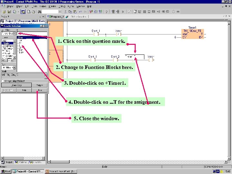Viewport: 232px width, 174px height.
Task: Select the +Timer1 entry in variable list
Action: coord(32,38)
